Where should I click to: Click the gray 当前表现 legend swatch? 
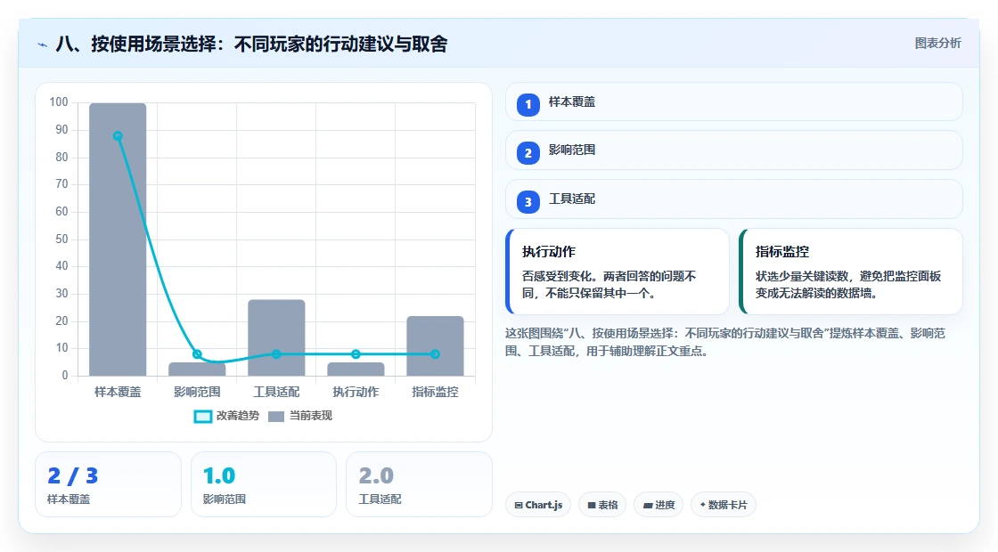pyautogui.click(x=276, y=417)
